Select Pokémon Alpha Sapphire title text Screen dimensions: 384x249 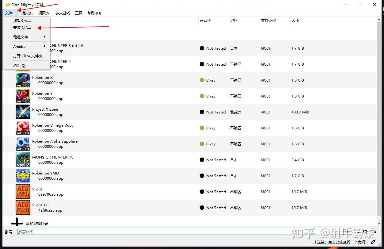[55, 141]
